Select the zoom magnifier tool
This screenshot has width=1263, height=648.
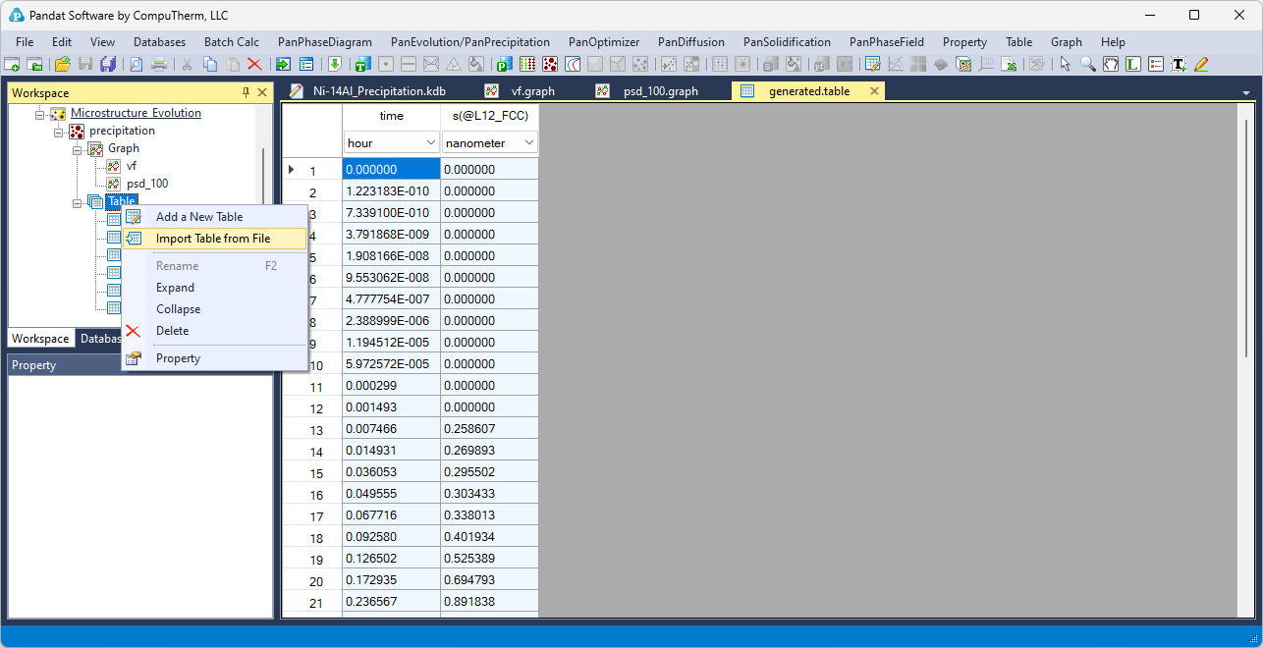[1088, 64]
